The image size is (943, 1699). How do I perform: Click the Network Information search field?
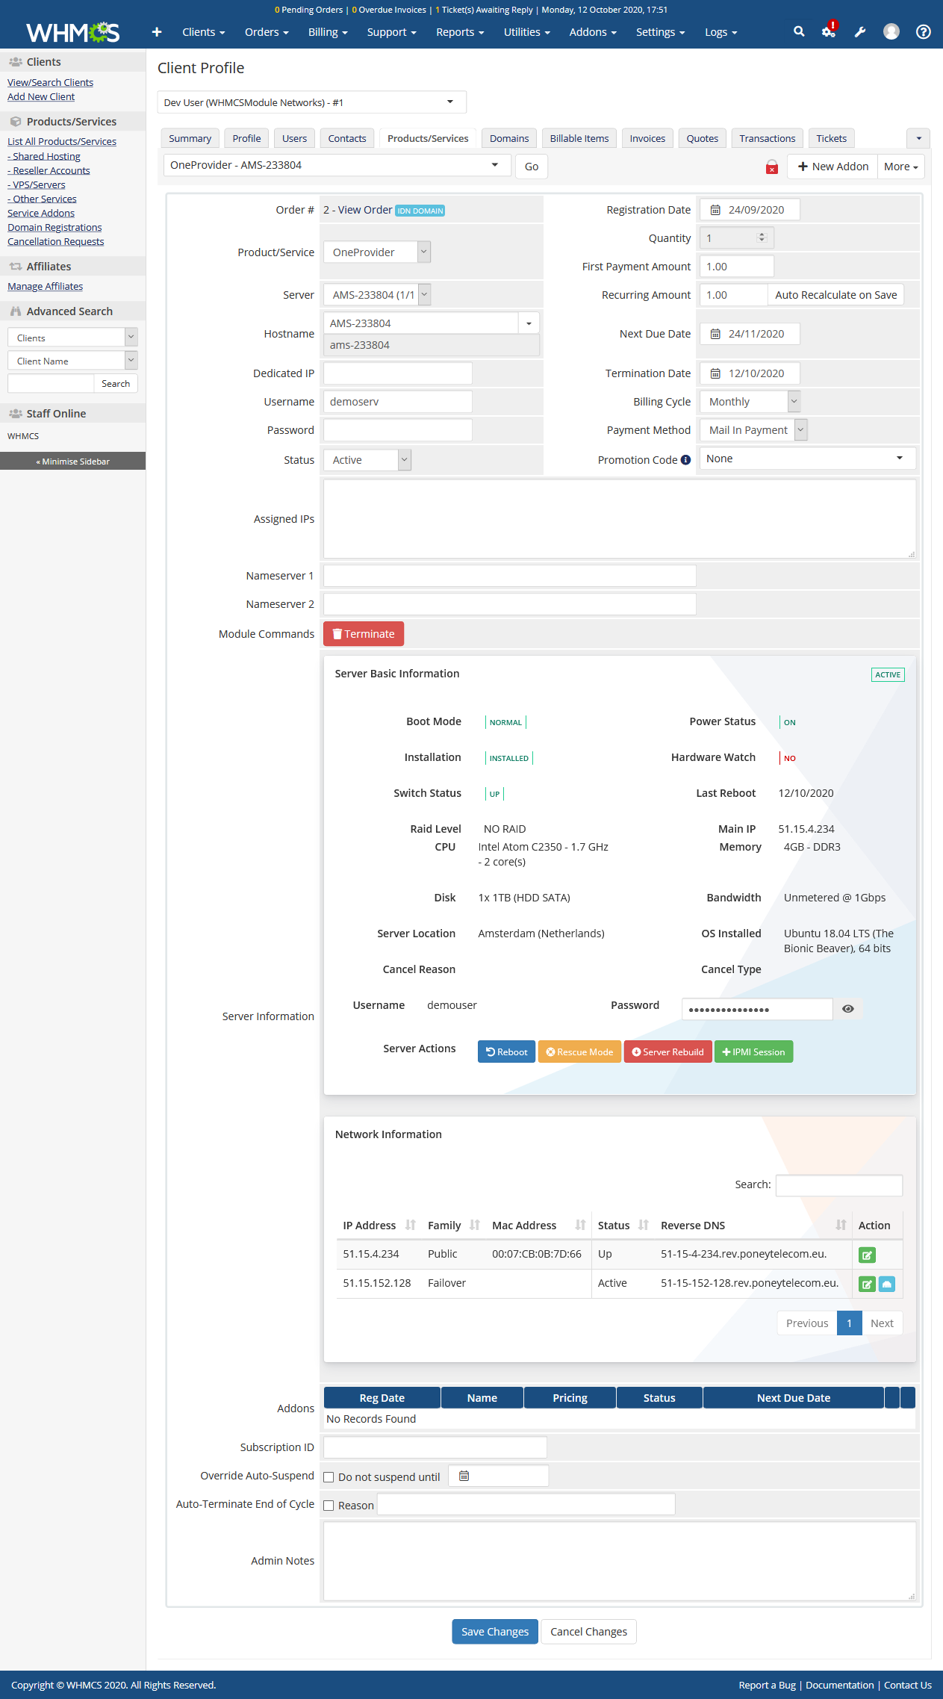click(839, 1185)
